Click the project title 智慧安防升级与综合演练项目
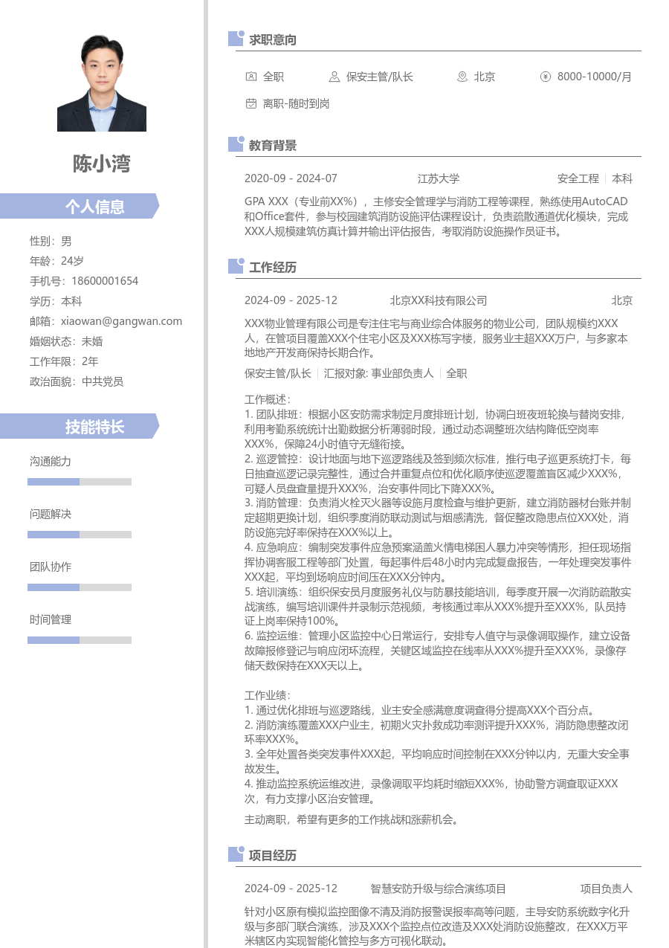This screenshot has width=669, height=948. click(439, 889)
